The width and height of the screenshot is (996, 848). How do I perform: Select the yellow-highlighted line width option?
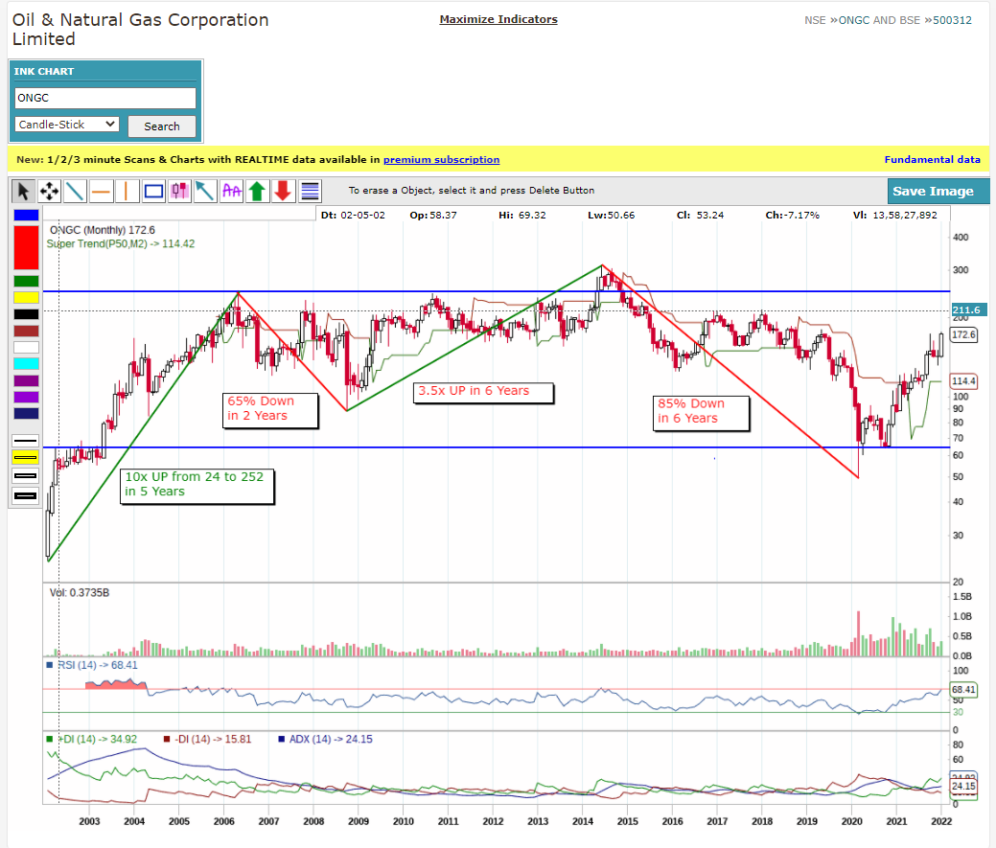click(x=26, y=458)
